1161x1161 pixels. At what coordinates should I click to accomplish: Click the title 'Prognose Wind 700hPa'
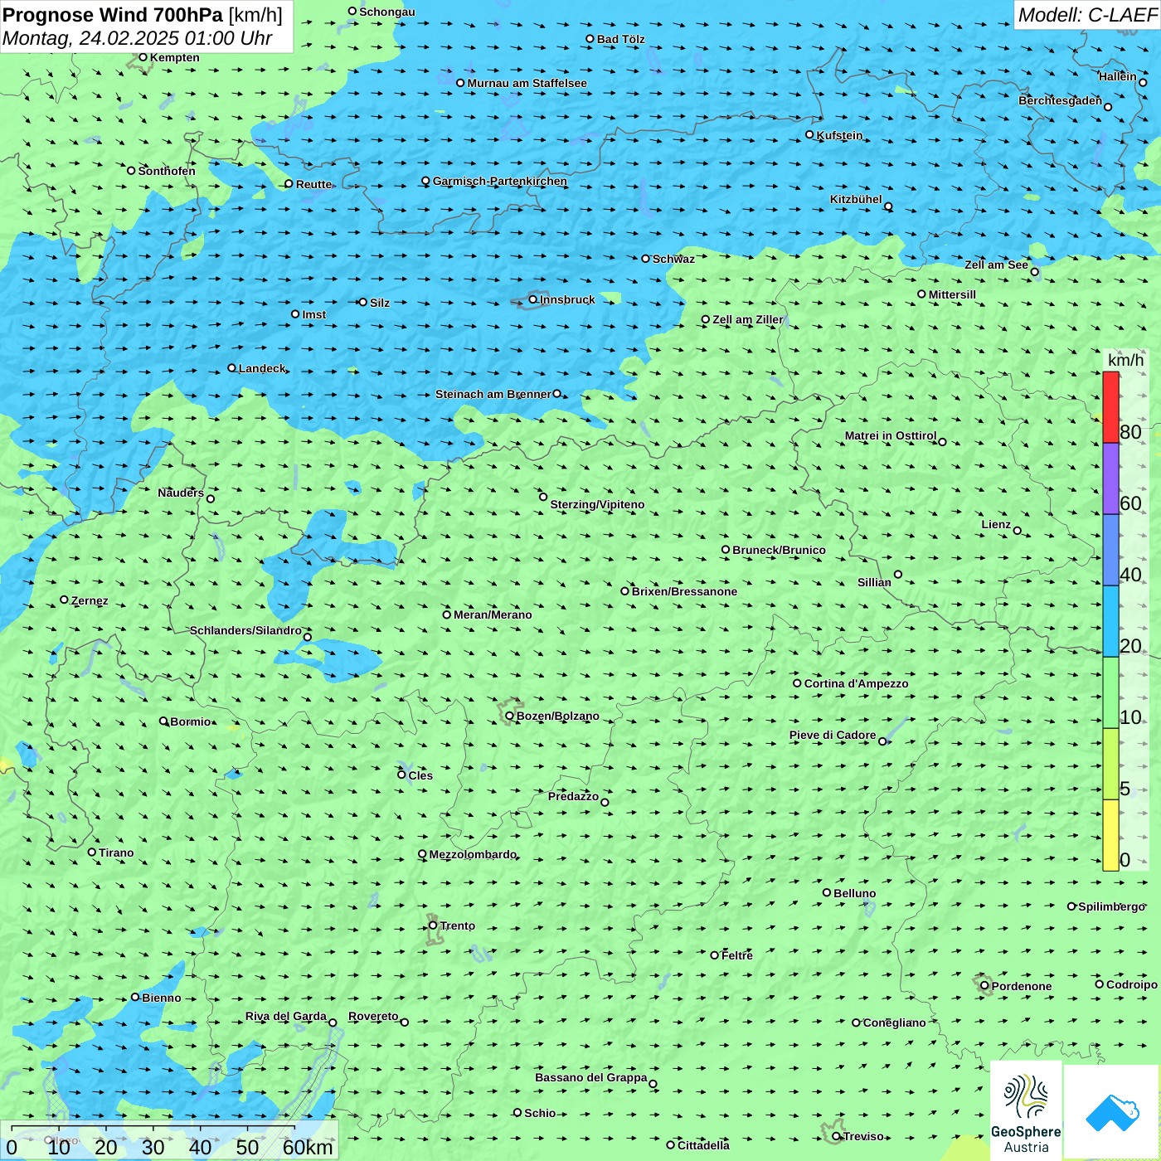click(113, 15)
